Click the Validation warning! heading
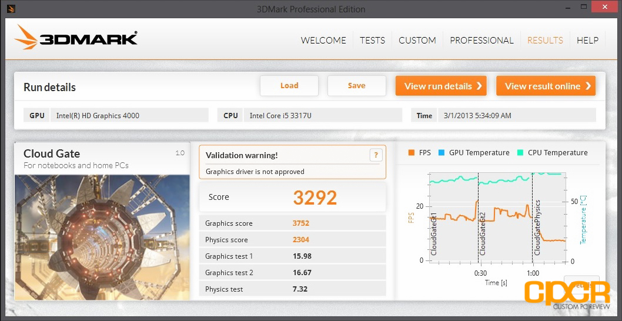Screen dimensions: 622x321 pos(242,156)
